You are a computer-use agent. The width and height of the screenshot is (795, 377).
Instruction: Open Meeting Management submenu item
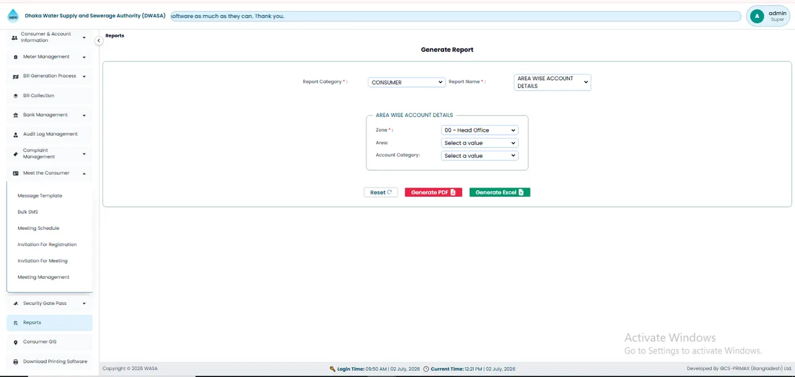coord(43,277)
